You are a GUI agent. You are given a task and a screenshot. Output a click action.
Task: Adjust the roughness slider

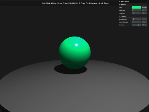tap(136, 13)
